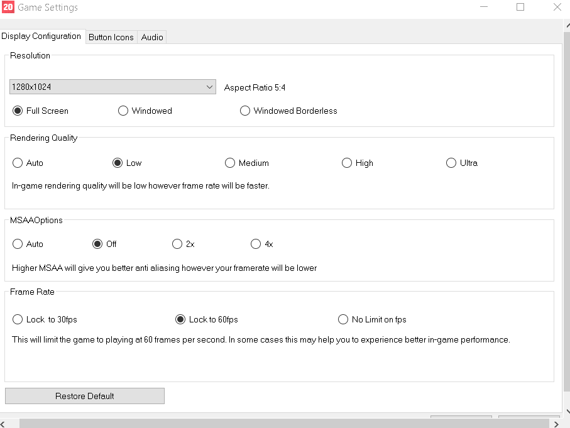
Task: Select High rendering quality
Action: tap(347, 163)
